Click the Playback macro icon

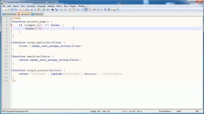tap(102, 10)
